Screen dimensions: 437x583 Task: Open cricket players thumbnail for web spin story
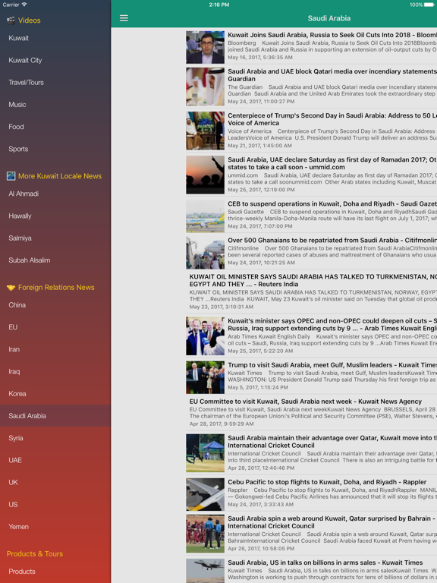205,534
